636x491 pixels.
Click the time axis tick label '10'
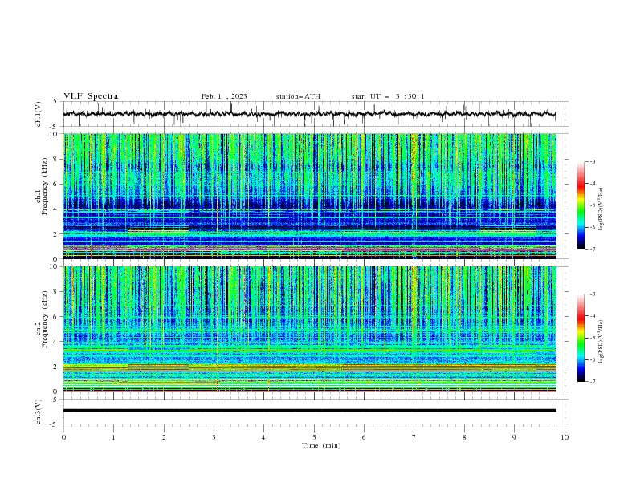click(565, 437)
